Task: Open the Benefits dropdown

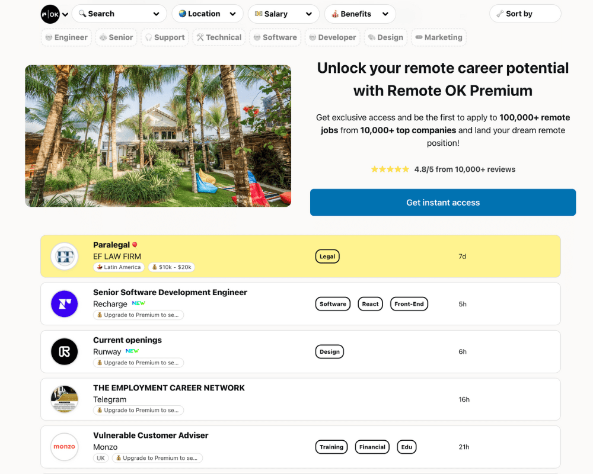Action: [x=360, y=14]
